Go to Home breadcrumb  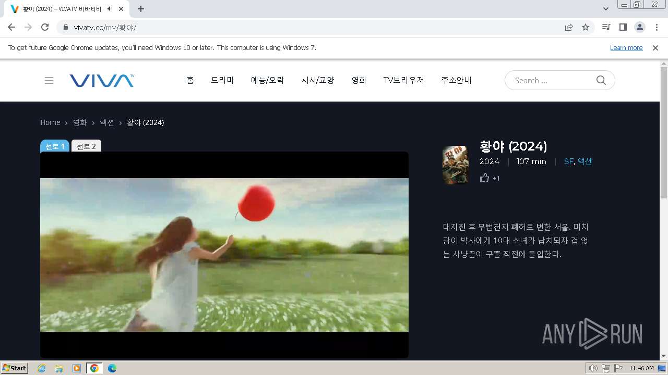50,122
